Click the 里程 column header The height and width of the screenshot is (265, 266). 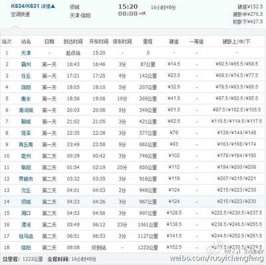[148, 41]
